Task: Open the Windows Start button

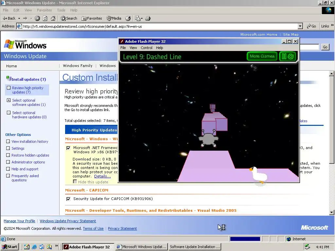Action: 9,247
